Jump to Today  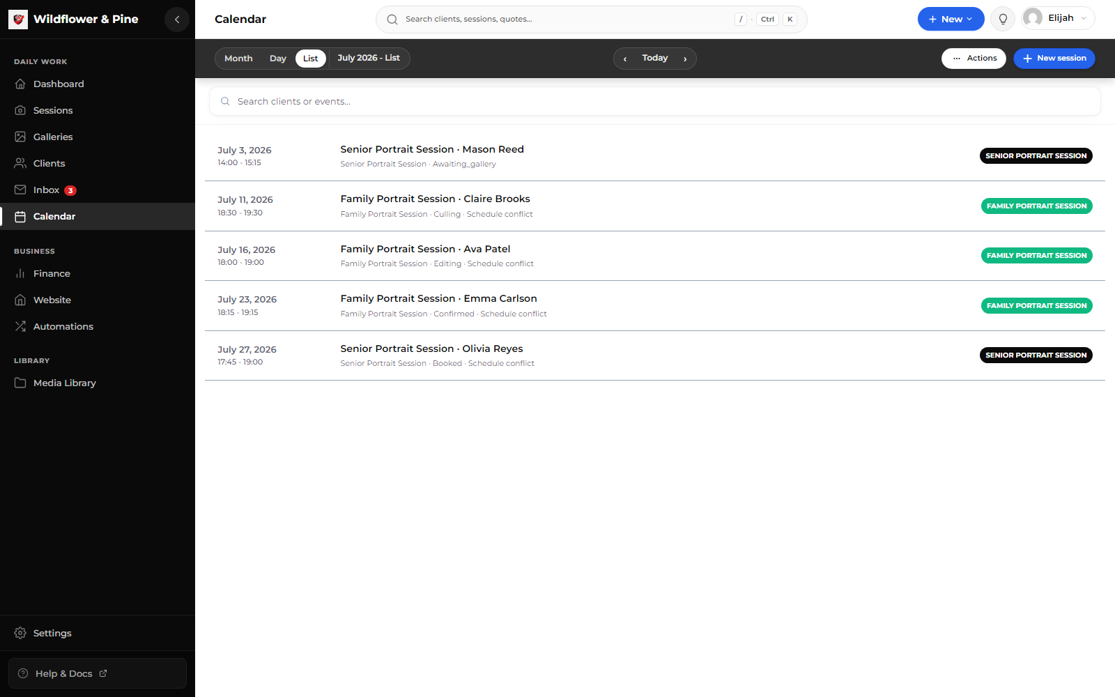(x=655, y=58)
